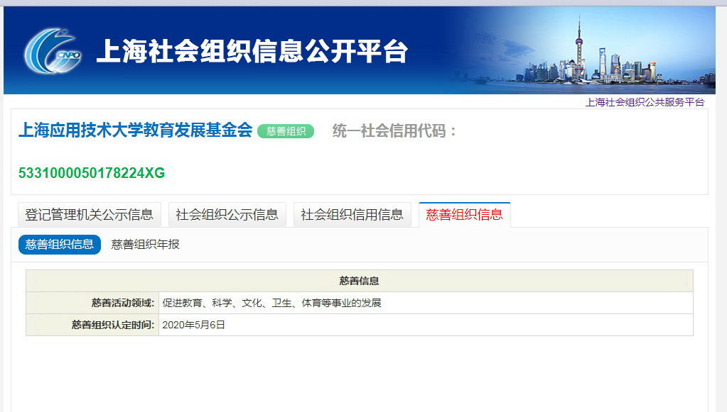
Task: Click the 统一社会信用代码 label
Action: coord(394,131)
